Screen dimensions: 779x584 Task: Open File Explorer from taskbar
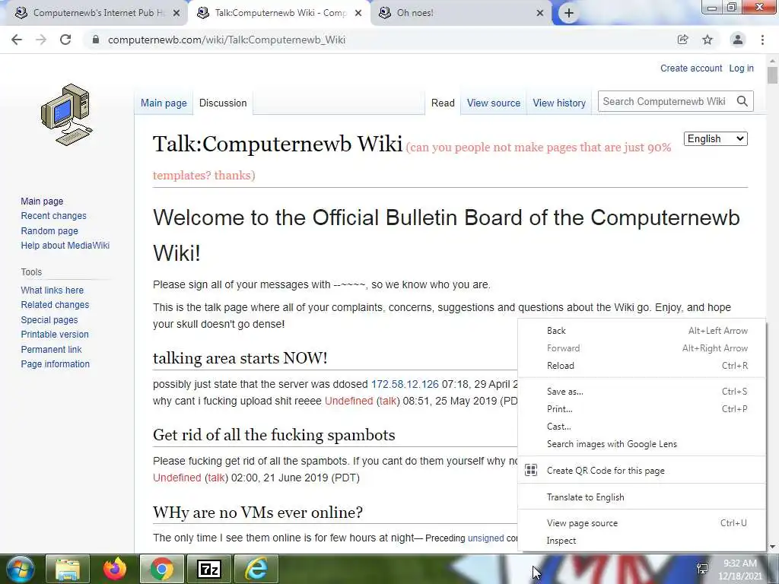click(68, 569)
